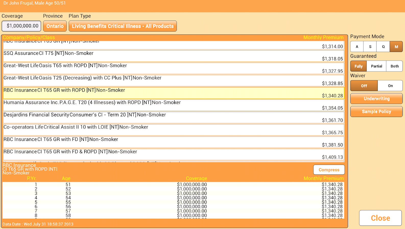Image resolution: width=405 pixels, height=229 pixels.
Task: Edit the $1,000,000.00 coverage field
Action: [21, 26]
